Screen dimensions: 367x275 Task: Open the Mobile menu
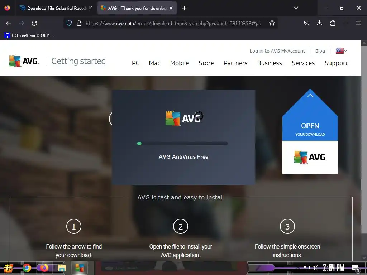179,63
